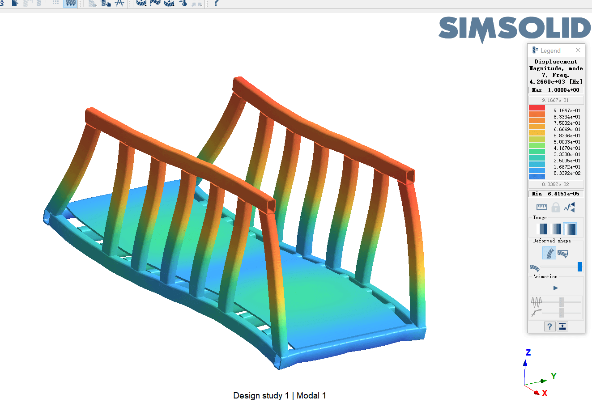Click the padlock icon in Legend
This screenshot has height=411, width=592.
pyautogui.click(x=555, y=207)
